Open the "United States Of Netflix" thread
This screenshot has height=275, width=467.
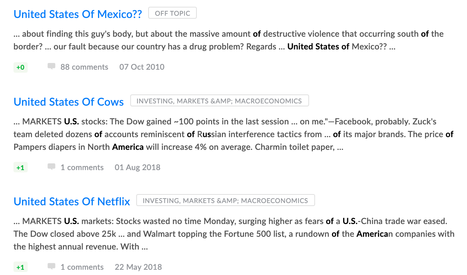[72, 202]
